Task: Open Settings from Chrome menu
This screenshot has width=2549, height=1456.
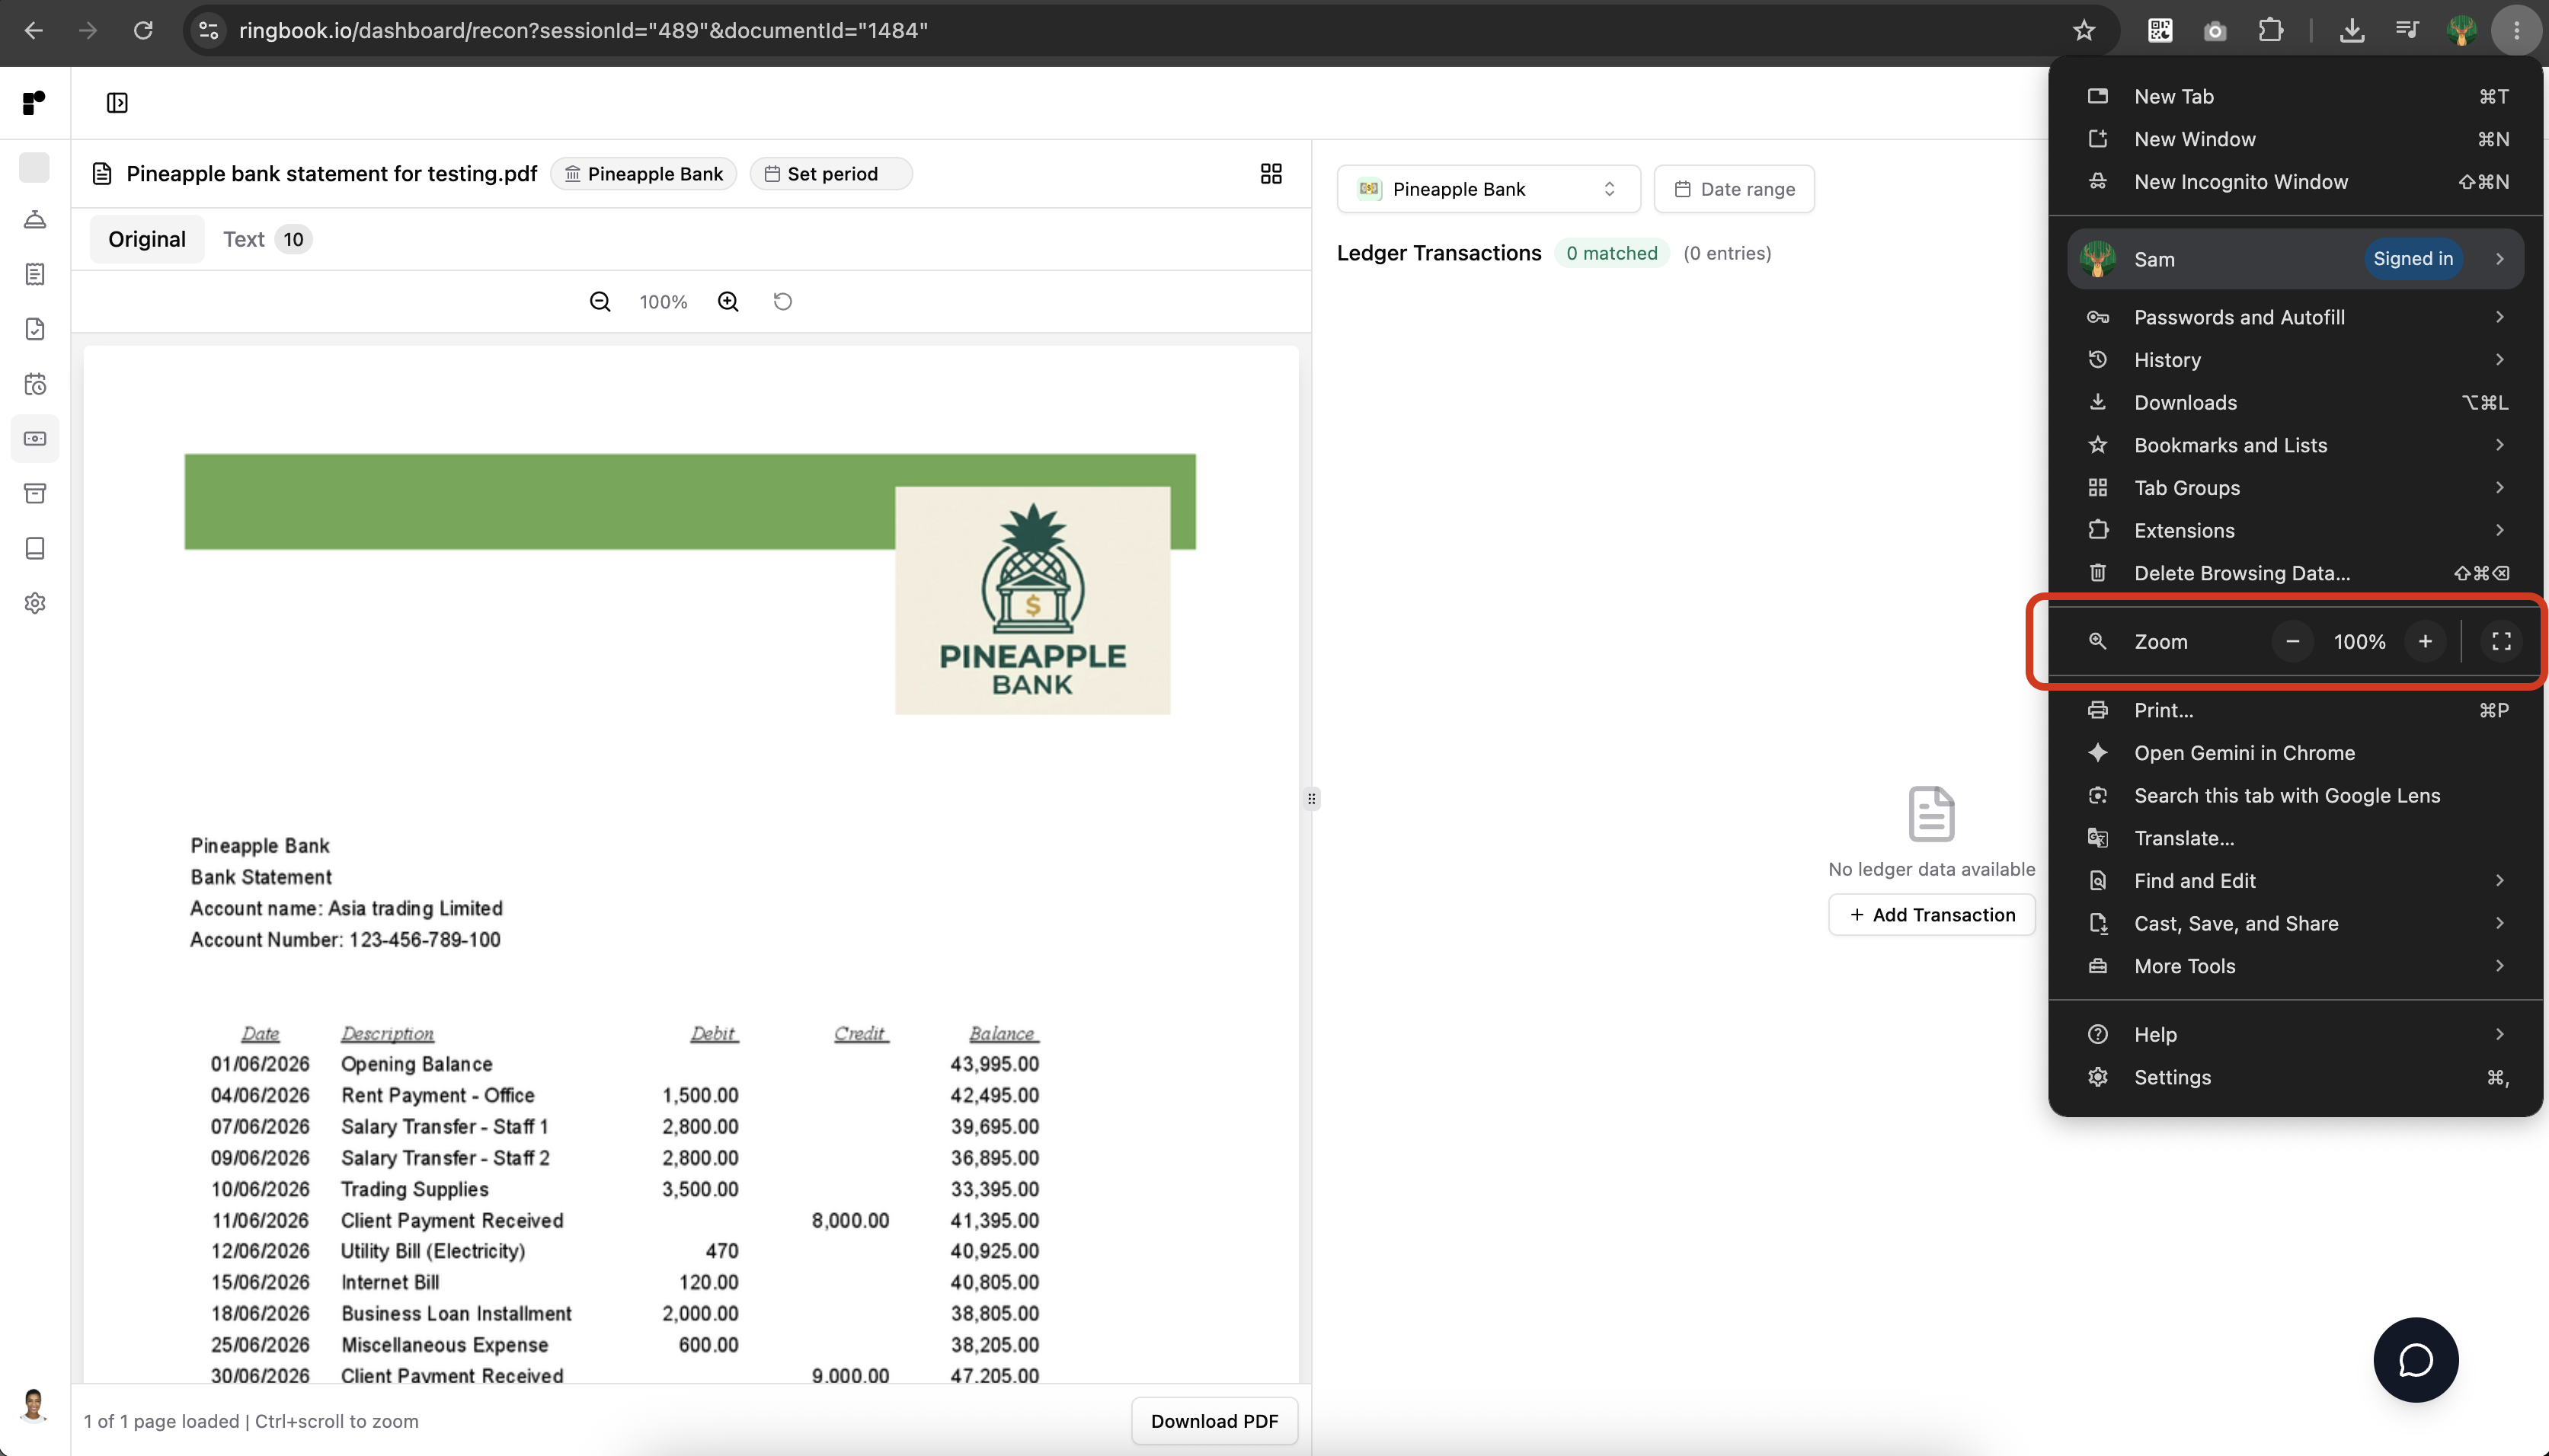Action: pyautogui.click(x=2295, y=1077)
